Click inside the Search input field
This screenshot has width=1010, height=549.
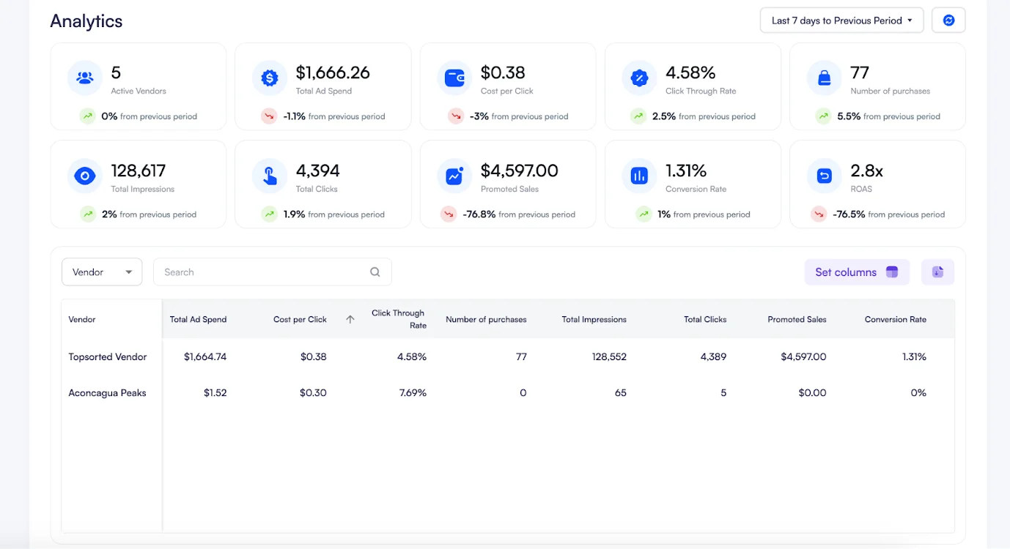pos(257,272)
